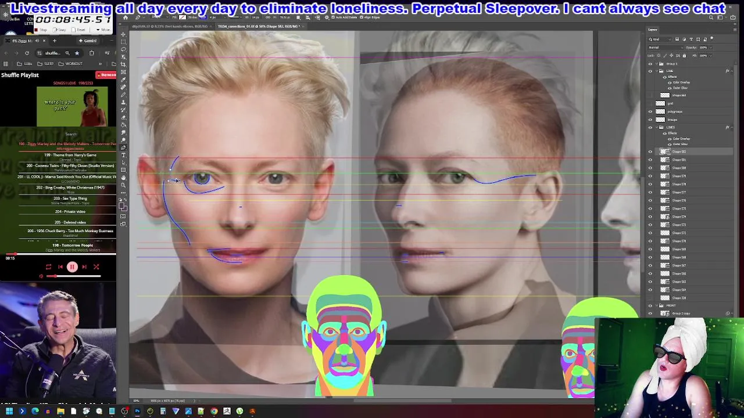
Task: Collapse the Group 1 layer group
Action: [657, 63]
